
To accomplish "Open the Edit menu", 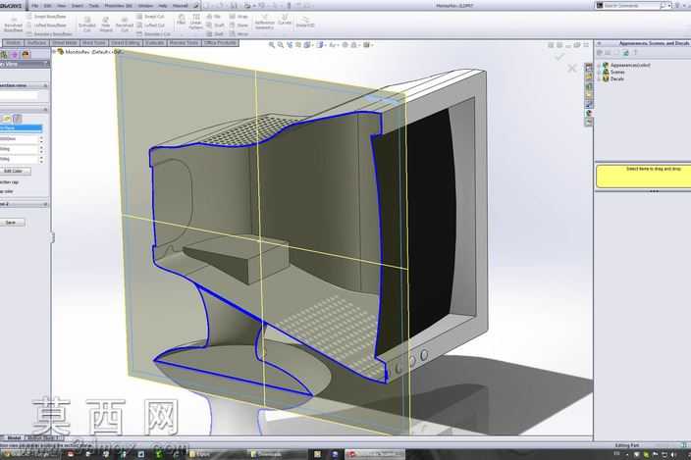I will point(47,6).
